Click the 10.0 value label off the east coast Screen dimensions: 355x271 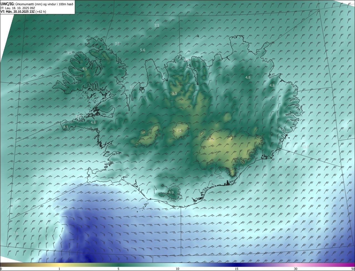click(x=305, y=147)
